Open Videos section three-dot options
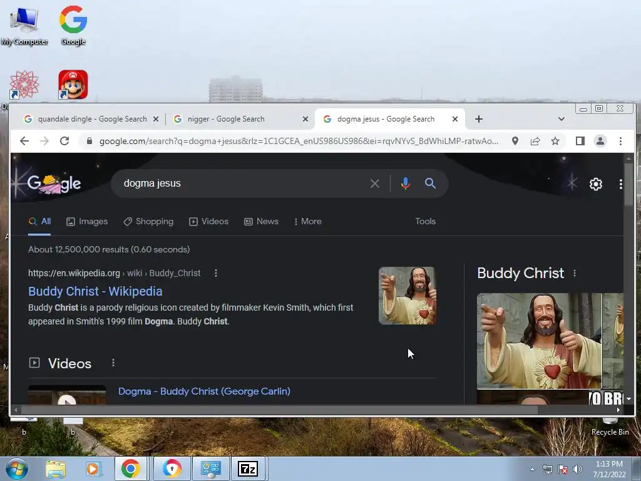The height and width of the screenshot is (481, 641). pos(113,363)
